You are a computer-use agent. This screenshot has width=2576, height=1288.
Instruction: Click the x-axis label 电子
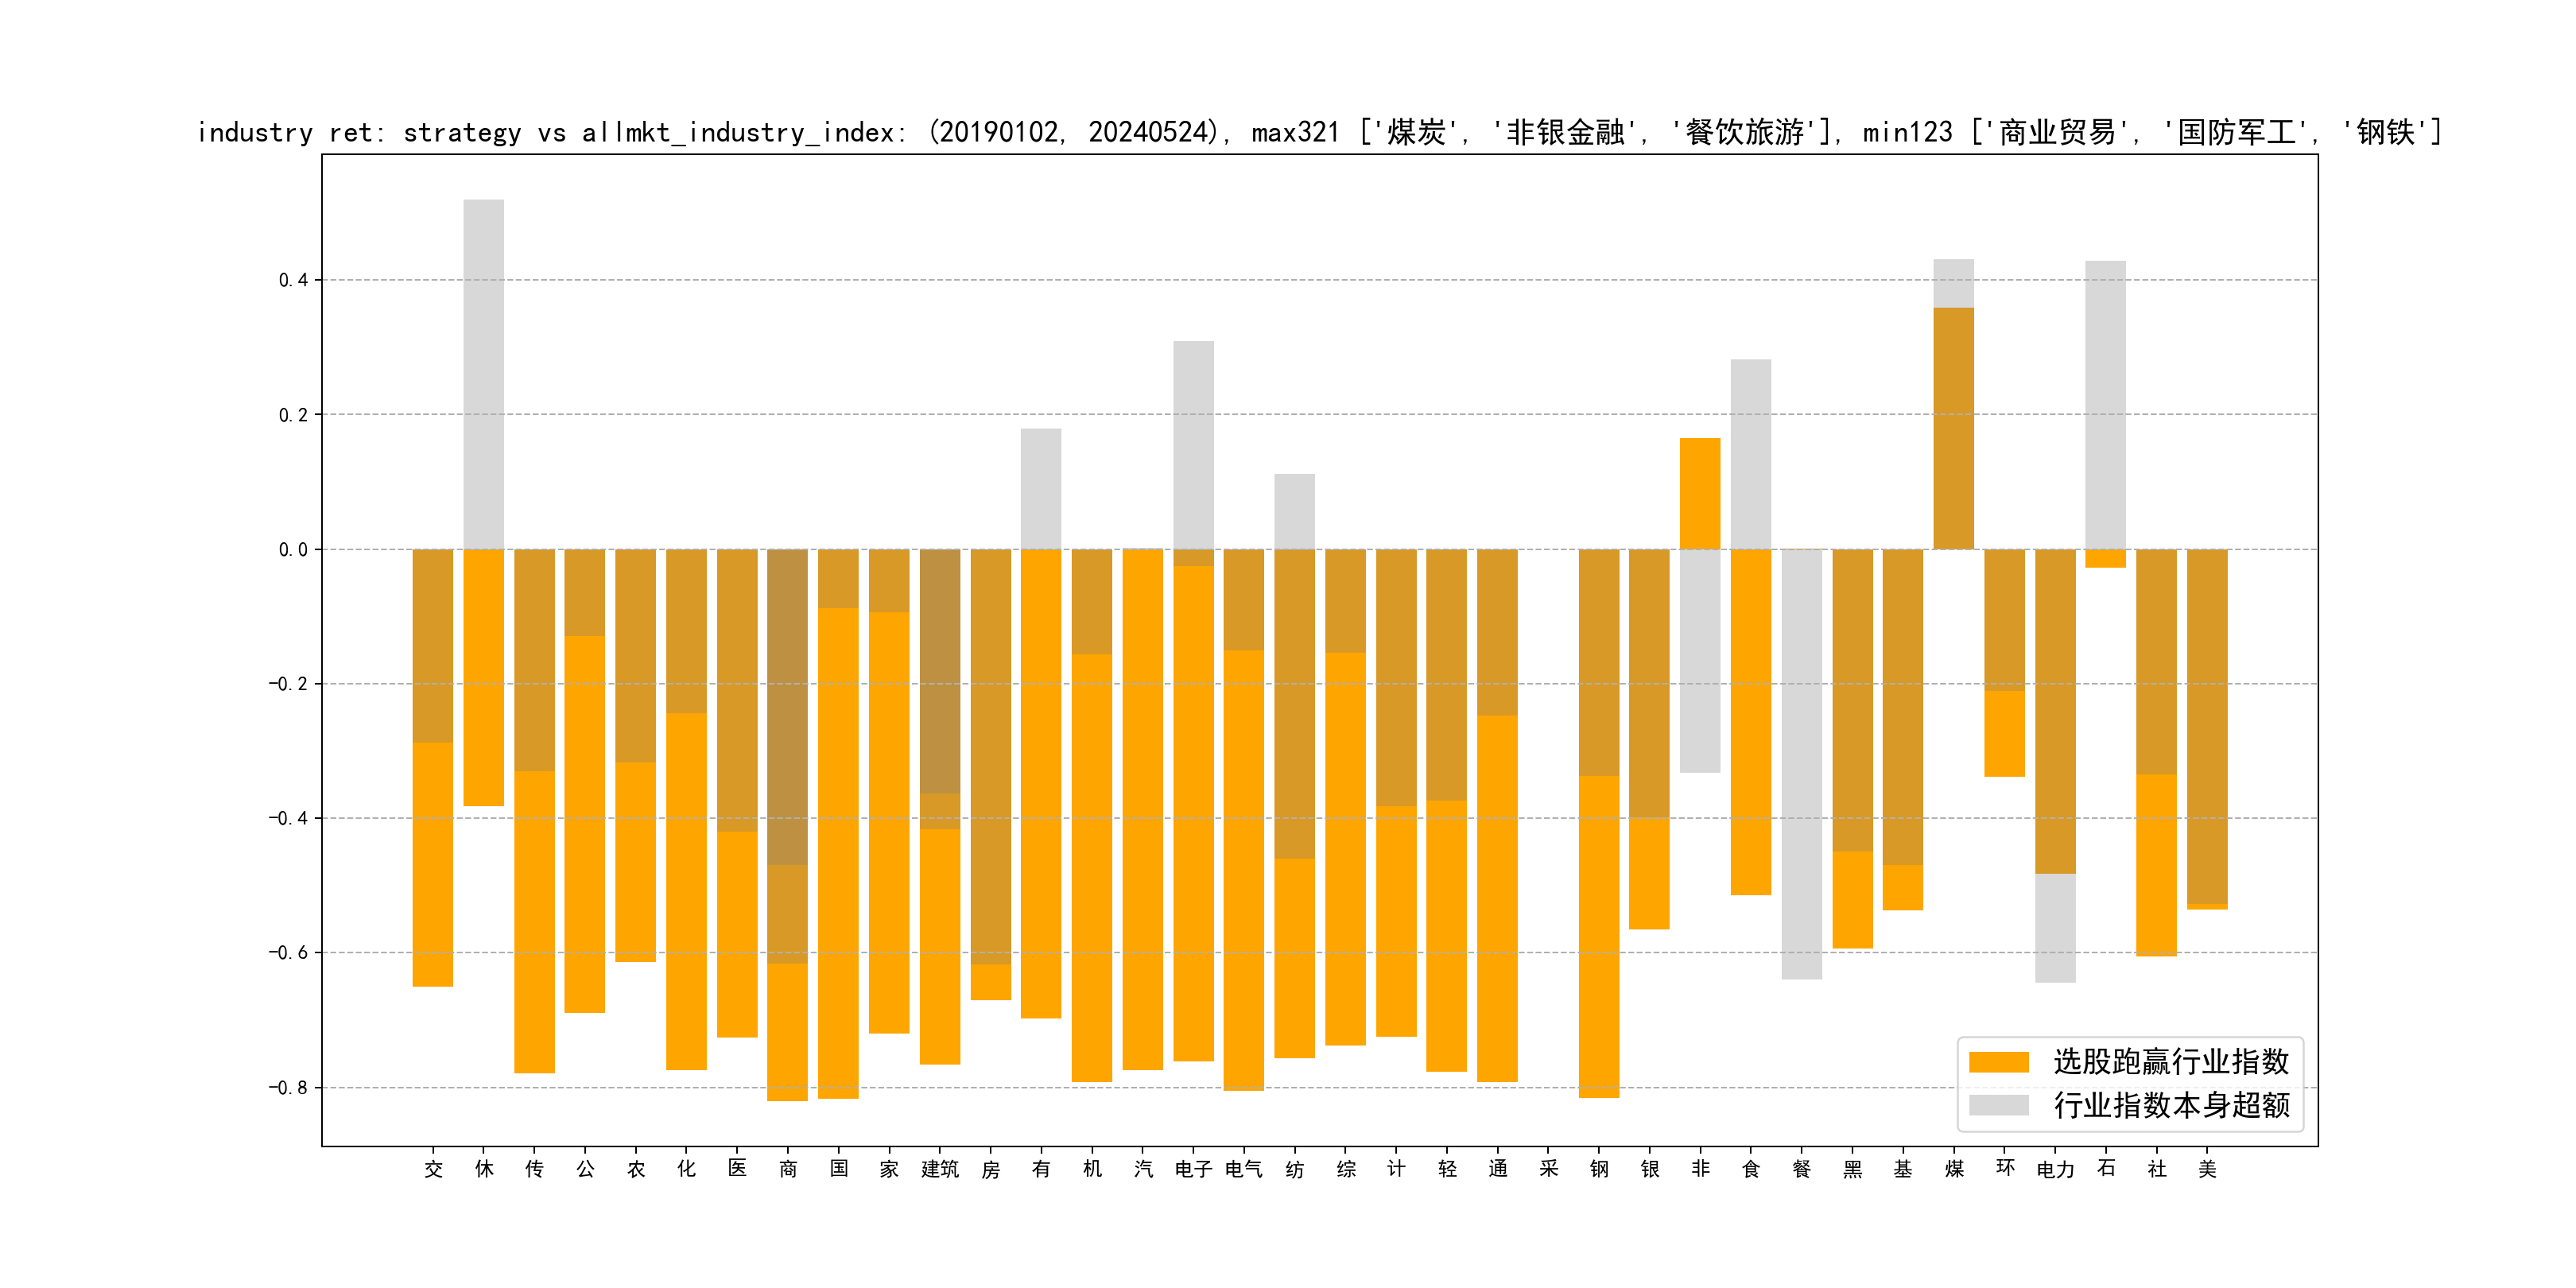pyautogui.click(x=1193, y=1169)
